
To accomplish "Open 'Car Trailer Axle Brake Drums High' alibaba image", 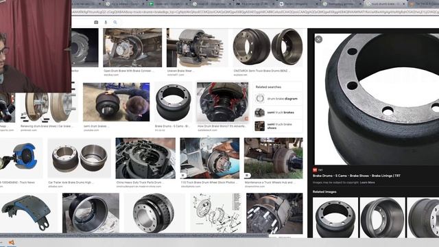I will point(80,158).
